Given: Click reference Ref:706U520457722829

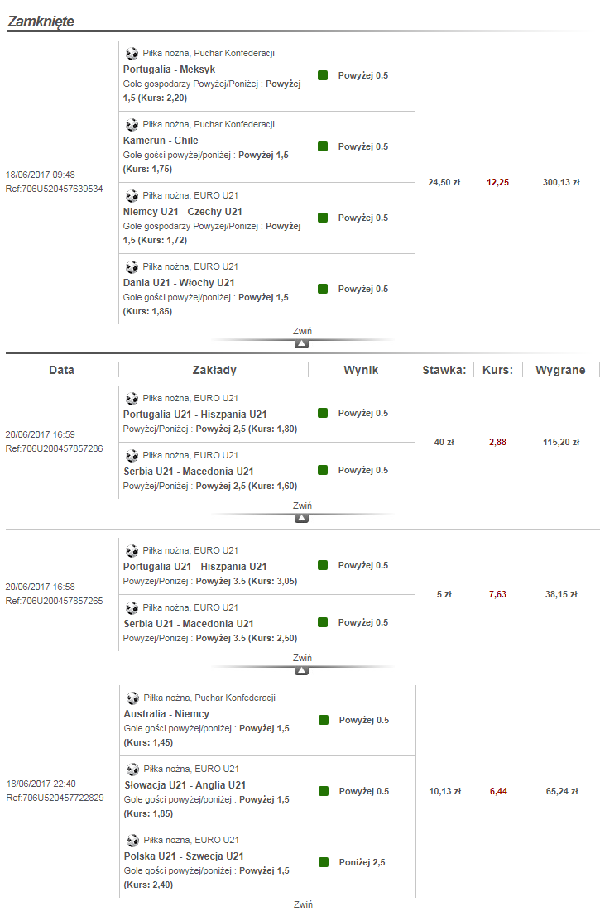Looking at the screenshot, I should point(55,798).
